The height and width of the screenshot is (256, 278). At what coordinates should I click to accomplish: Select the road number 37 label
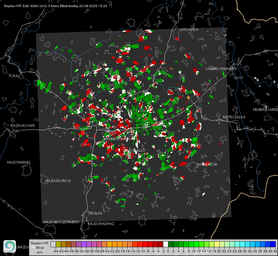(9, 49)
